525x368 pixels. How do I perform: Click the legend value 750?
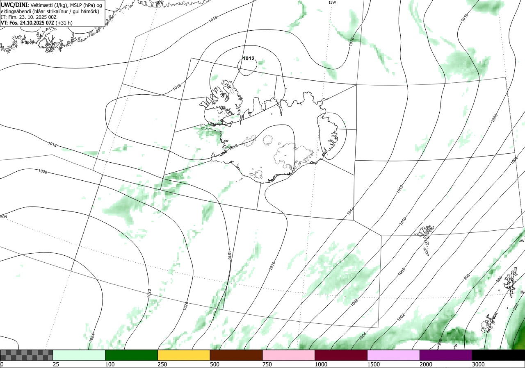pos(267,364)
